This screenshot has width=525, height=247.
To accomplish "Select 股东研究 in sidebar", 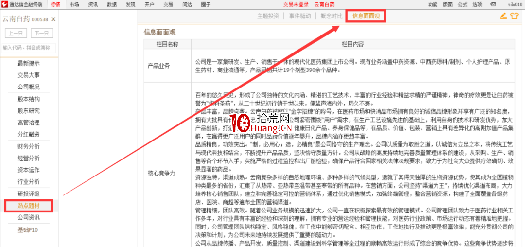I will click(x=29, y=111).
